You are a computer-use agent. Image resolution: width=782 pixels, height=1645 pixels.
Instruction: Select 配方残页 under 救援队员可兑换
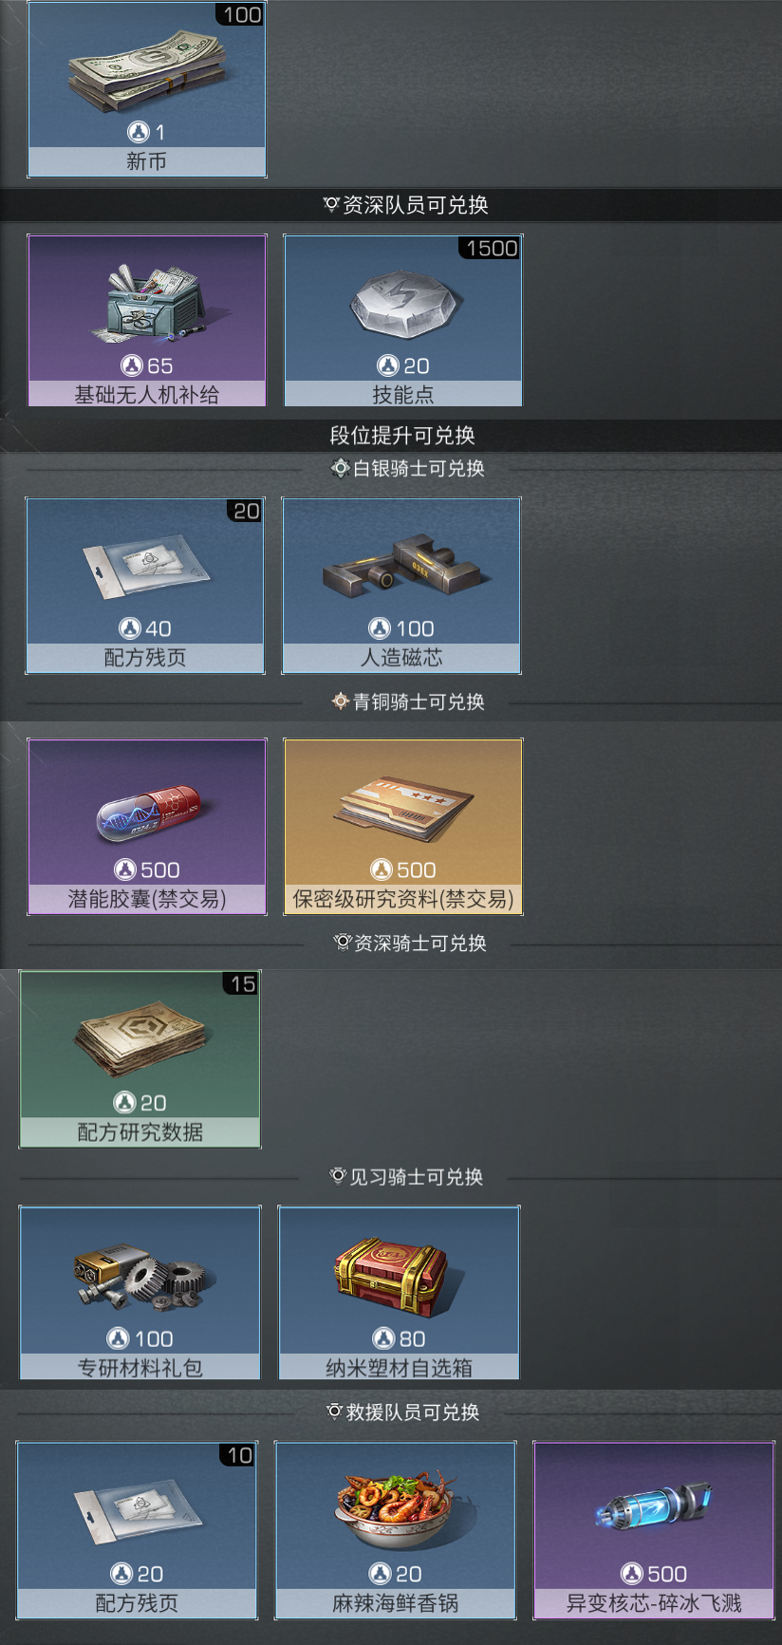138,1530
